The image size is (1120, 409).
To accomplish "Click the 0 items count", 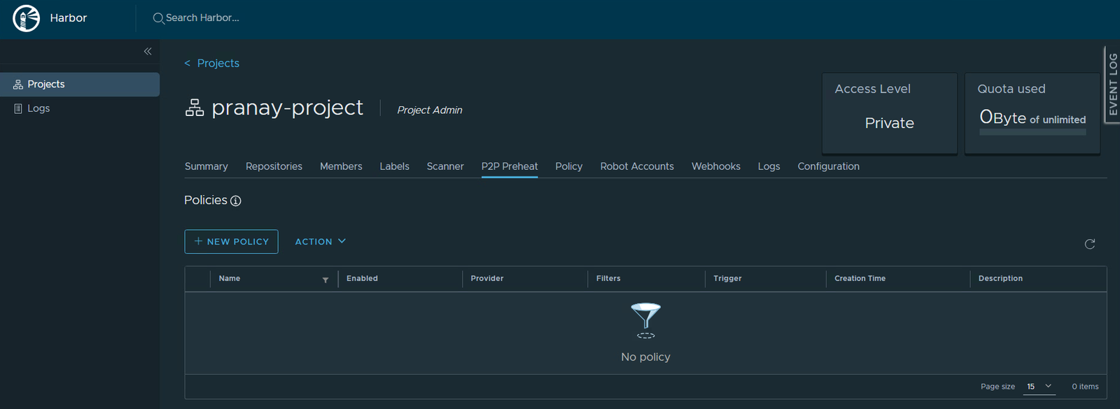I will [1085, 387].
